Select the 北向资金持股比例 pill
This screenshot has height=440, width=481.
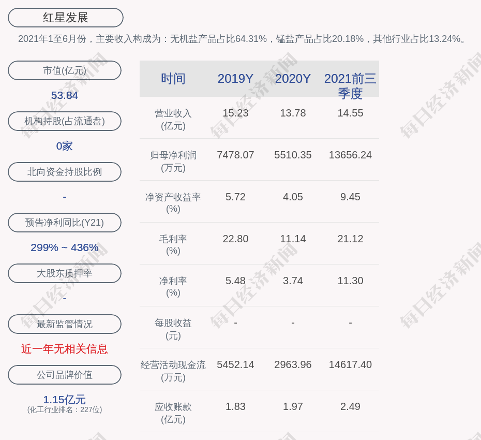click(x=65, y=172)
